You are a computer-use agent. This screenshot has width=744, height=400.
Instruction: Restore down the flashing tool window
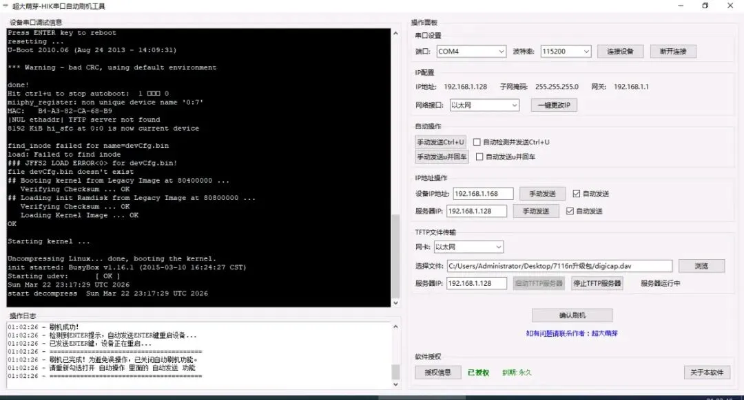pos(705,5)
